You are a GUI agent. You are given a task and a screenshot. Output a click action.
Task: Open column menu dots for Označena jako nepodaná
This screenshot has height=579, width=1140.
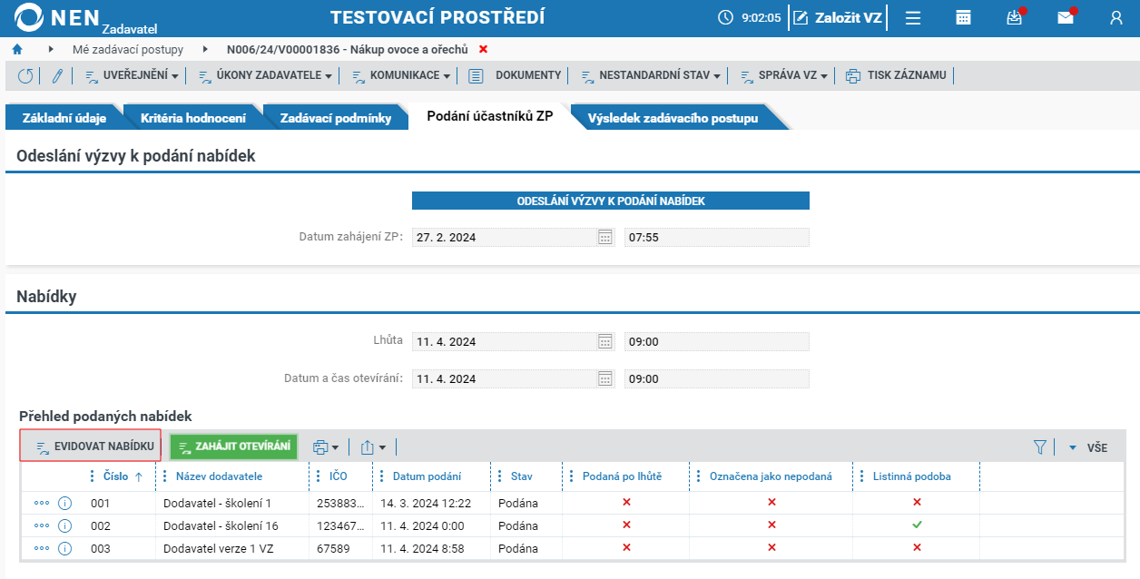[698, 476]
